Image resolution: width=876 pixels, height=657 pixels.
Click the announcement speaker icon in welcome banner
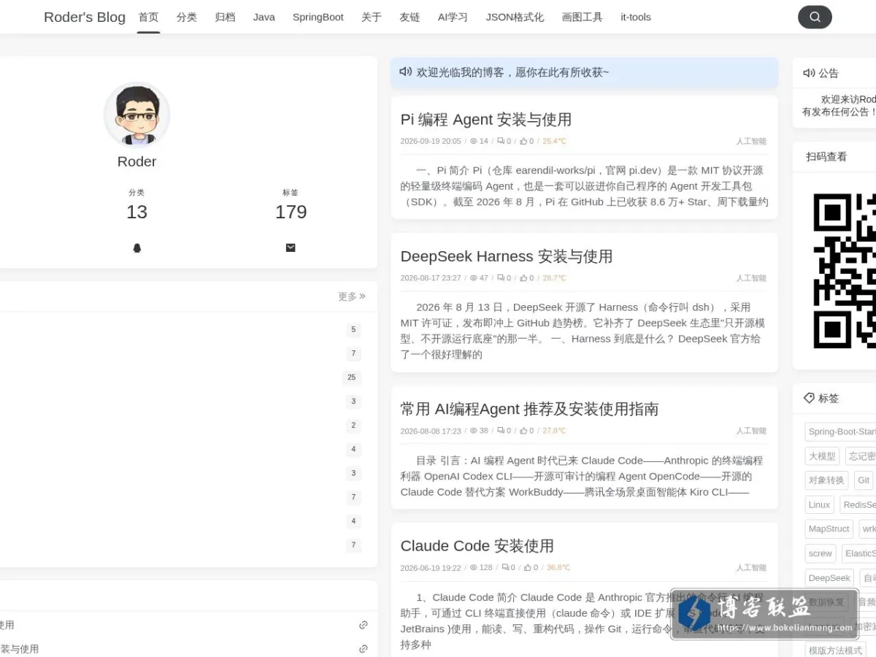[x=406, y=72]
